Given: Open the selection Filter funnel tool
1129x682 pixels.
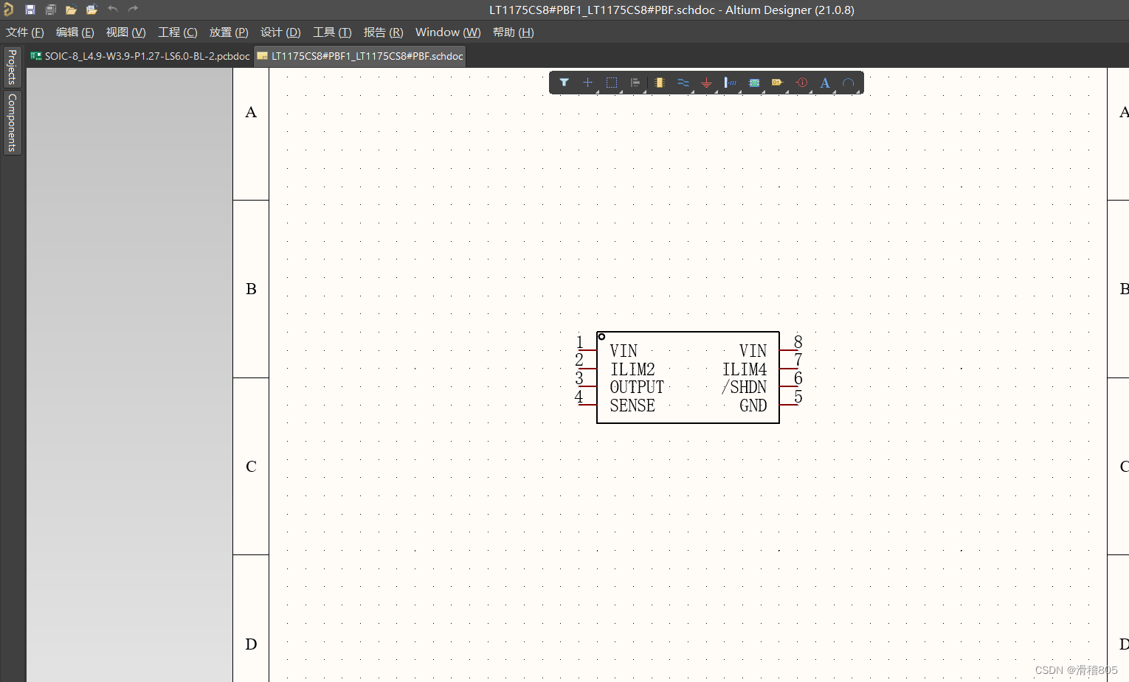Looking at the screenshot, I should click(x=564, y=83).
